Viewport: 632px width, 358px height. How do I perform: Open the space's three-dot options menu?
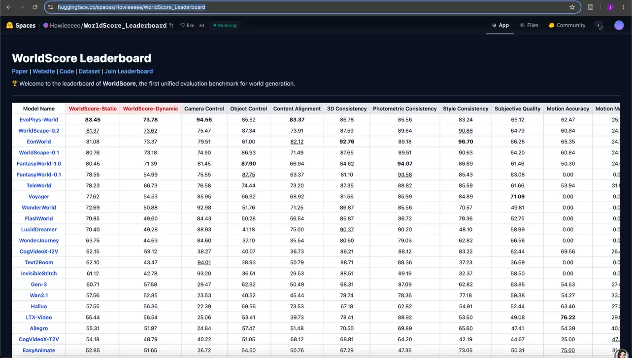pyautogui.click(x=599, y=26)
